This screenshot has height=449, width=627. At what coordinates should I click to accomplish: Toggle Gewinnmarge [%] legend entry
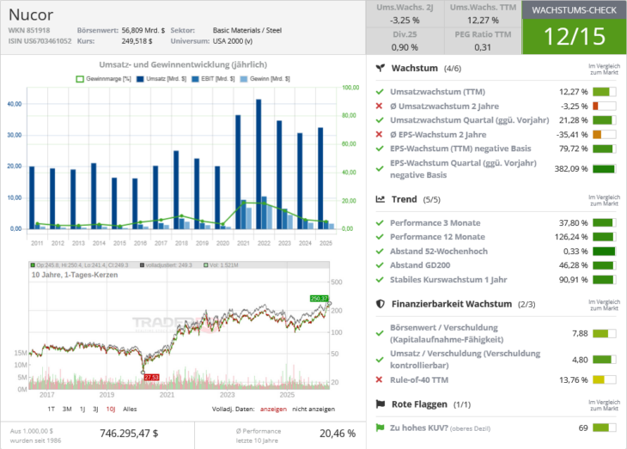coord(104,79)
